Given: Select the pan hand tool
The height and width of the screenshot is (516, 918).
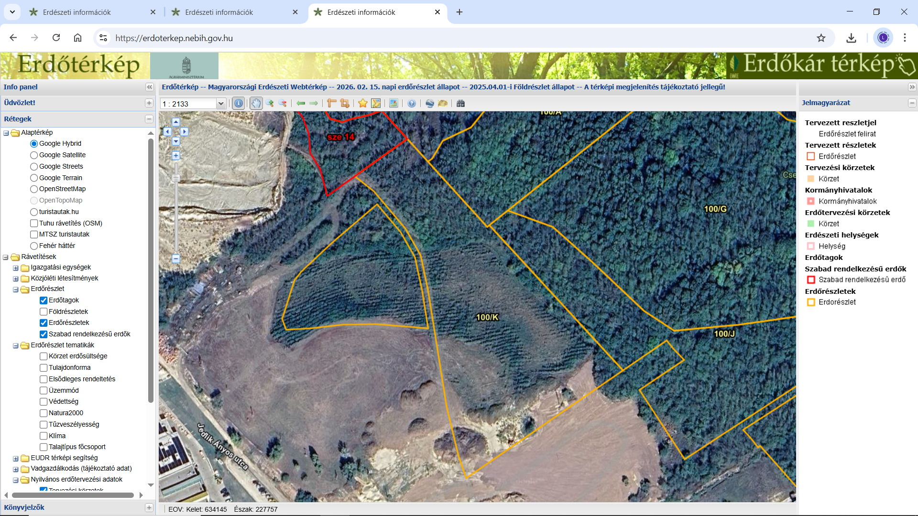Looking at the screenshot, I should [256, 103].
